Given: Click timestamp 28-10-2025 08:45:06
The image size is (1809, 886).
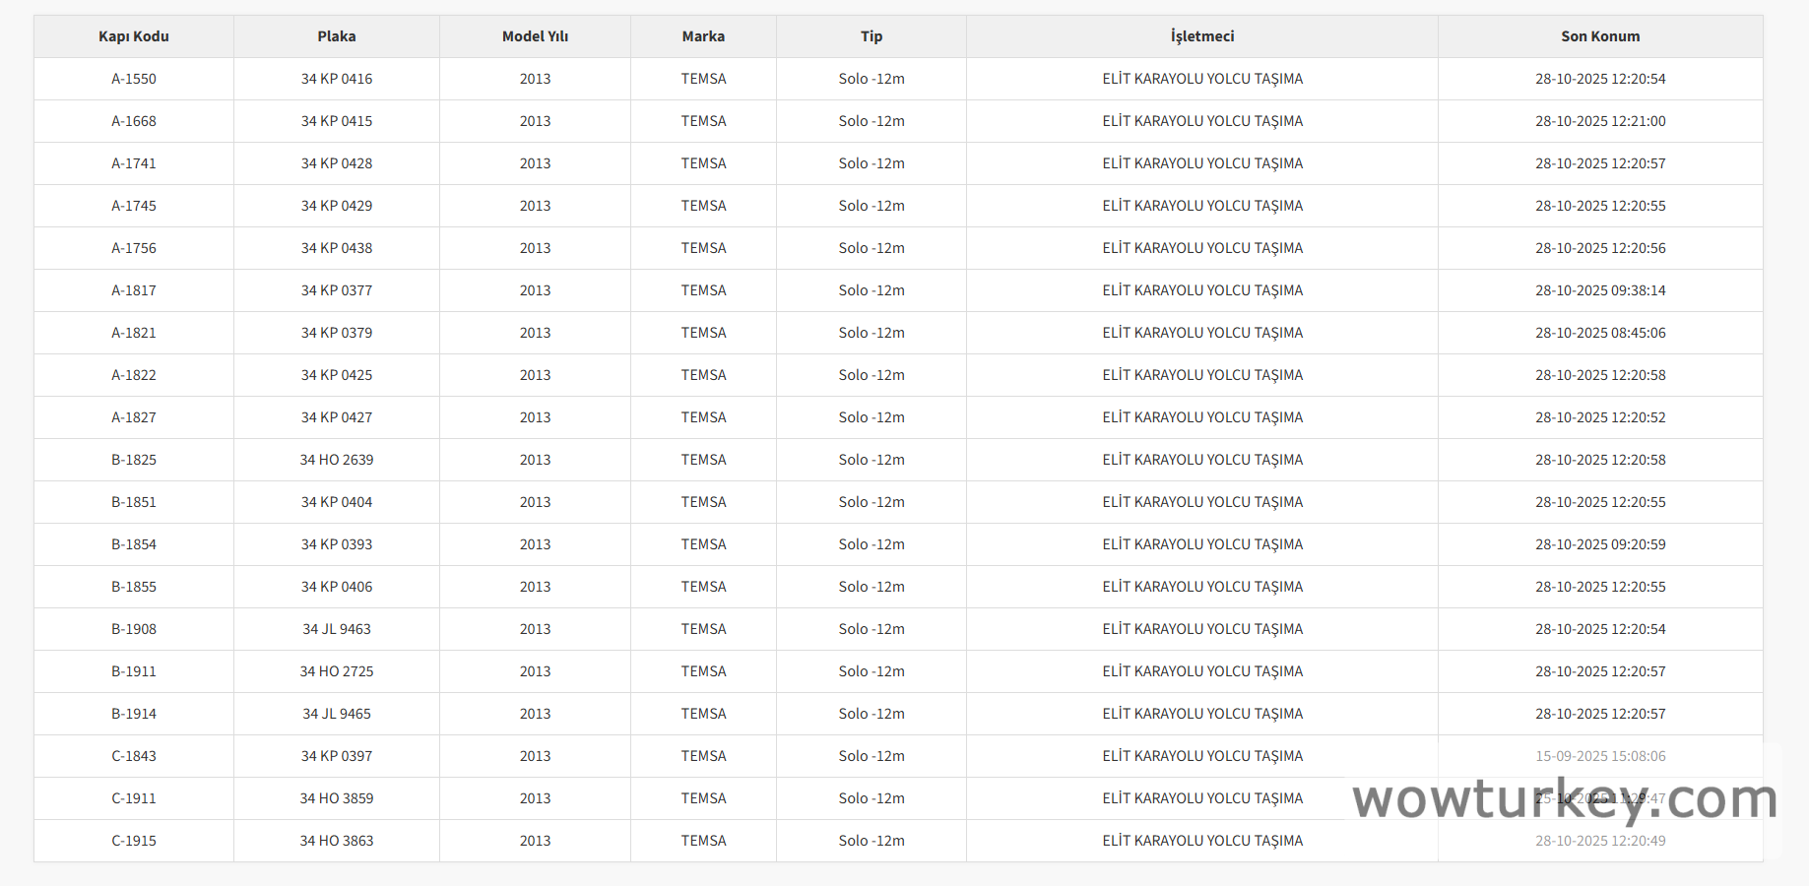Looking at the screenshot, I should (1600, 333).
